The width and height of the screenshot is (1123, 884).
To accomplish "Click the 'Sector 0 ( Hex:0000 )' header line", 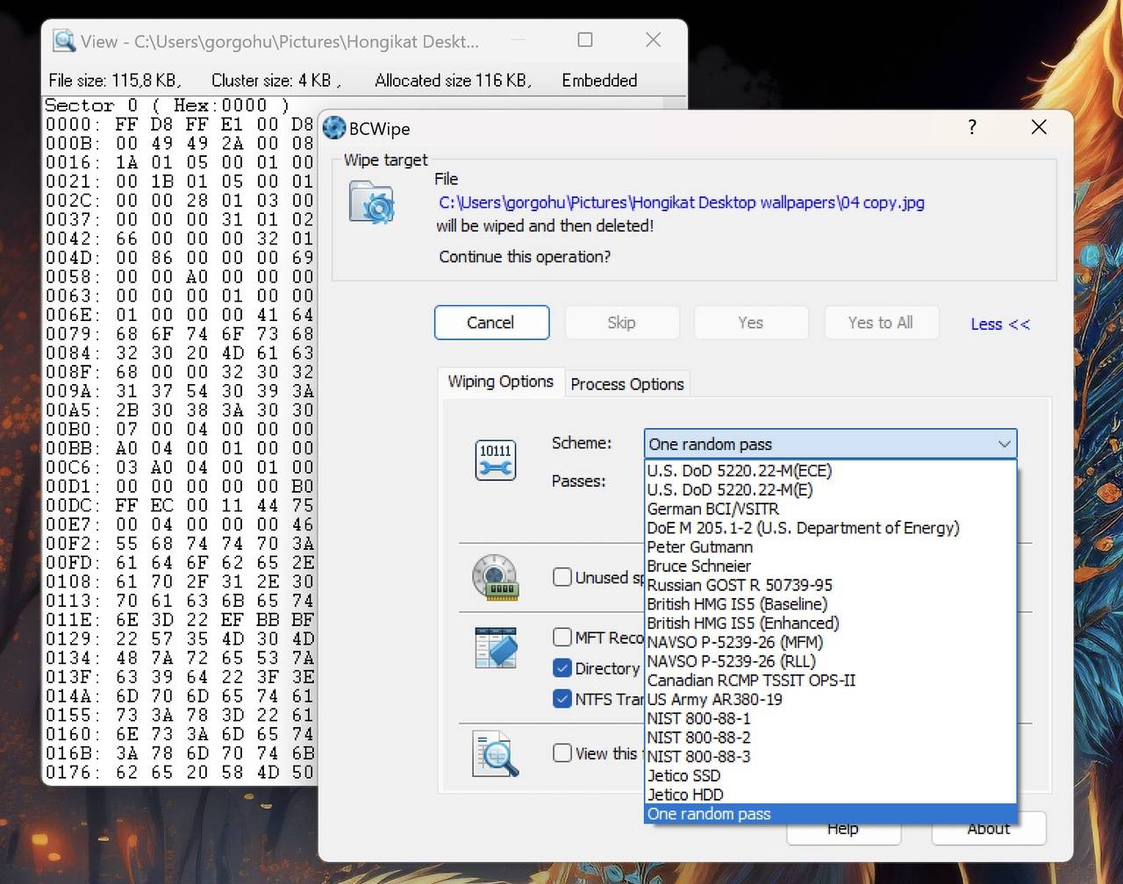I will tap(167, 105).
